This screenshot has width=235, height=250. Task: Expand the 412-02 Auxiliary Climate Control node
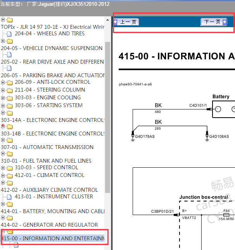(3, 182)
